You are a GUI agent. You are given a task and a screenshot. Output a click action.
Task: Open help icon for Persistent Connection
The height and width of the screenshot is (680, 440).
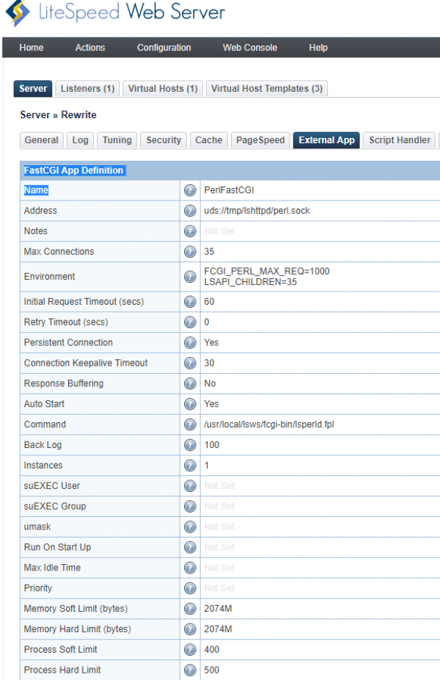(x=190, y=342)
